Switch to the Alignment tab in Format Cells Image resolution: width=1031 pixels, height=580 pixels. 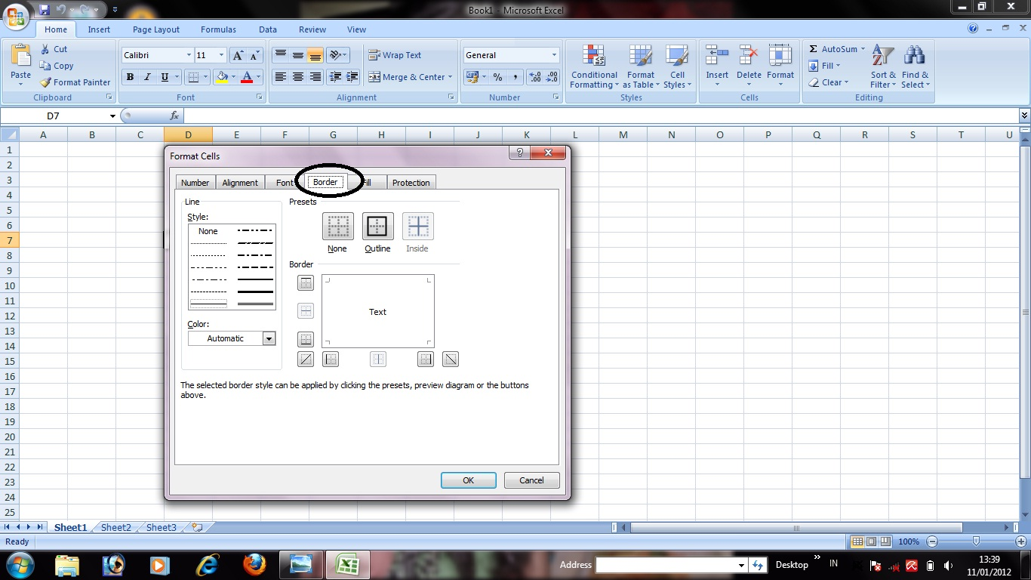(x=239, y=182)
